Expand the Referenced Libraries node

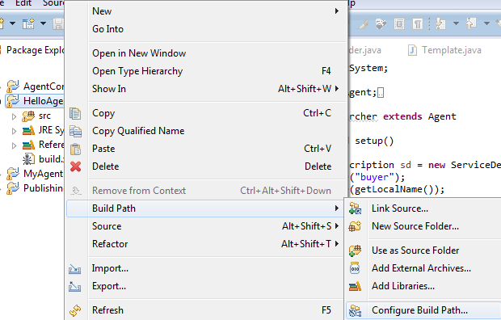14,145
